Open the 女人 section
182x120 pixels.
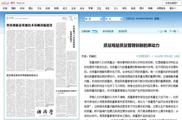pyautogui.click(x=116, y=8)
